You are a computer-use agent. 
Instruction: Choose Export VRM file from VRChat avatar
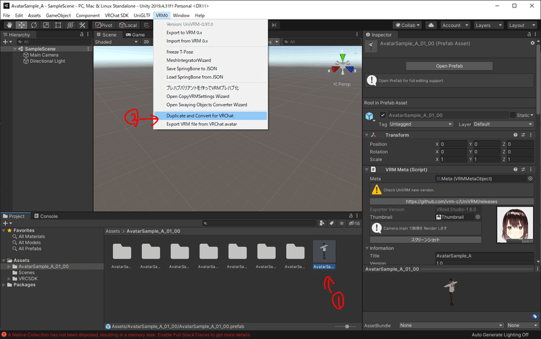coord(210,124)
